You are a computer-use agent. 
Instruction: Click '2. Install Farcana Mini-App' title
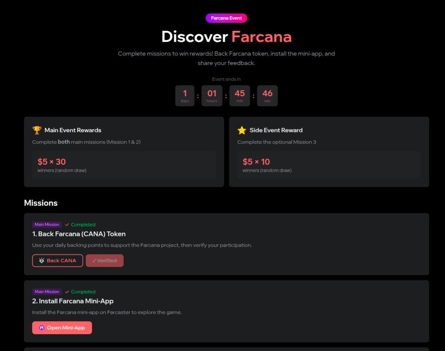pos(73,301)
